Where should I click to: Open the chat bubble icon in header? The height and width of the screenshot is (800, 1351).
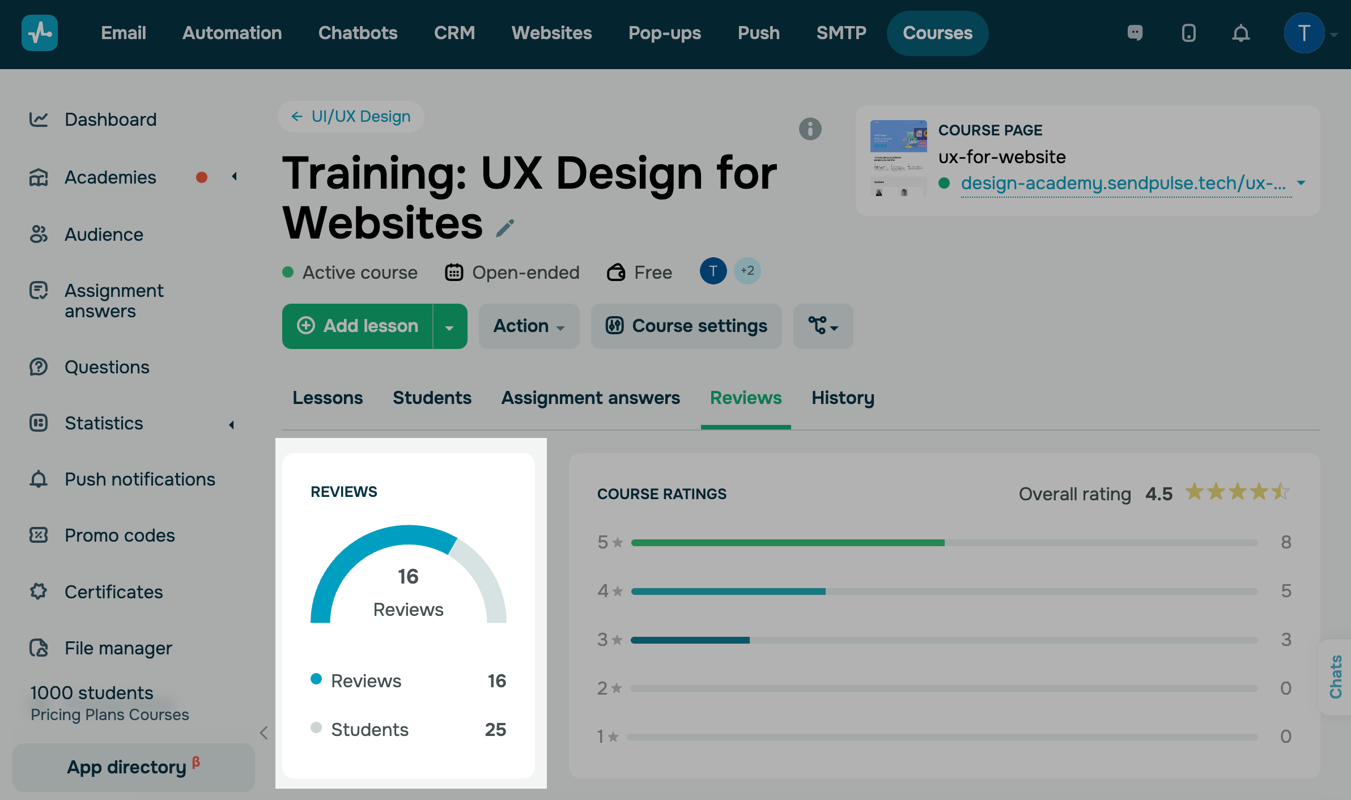point(1135,33)
